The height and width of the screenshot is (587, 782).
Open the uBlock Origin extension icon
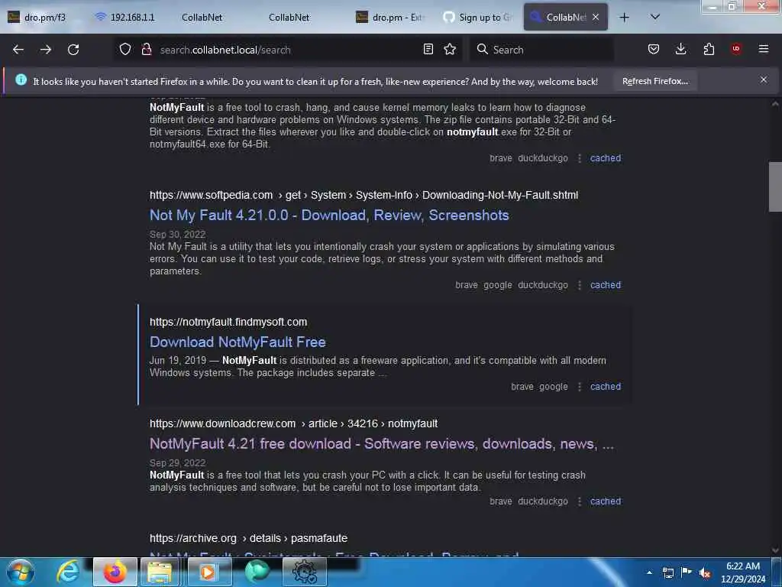[x=735, y=49]
